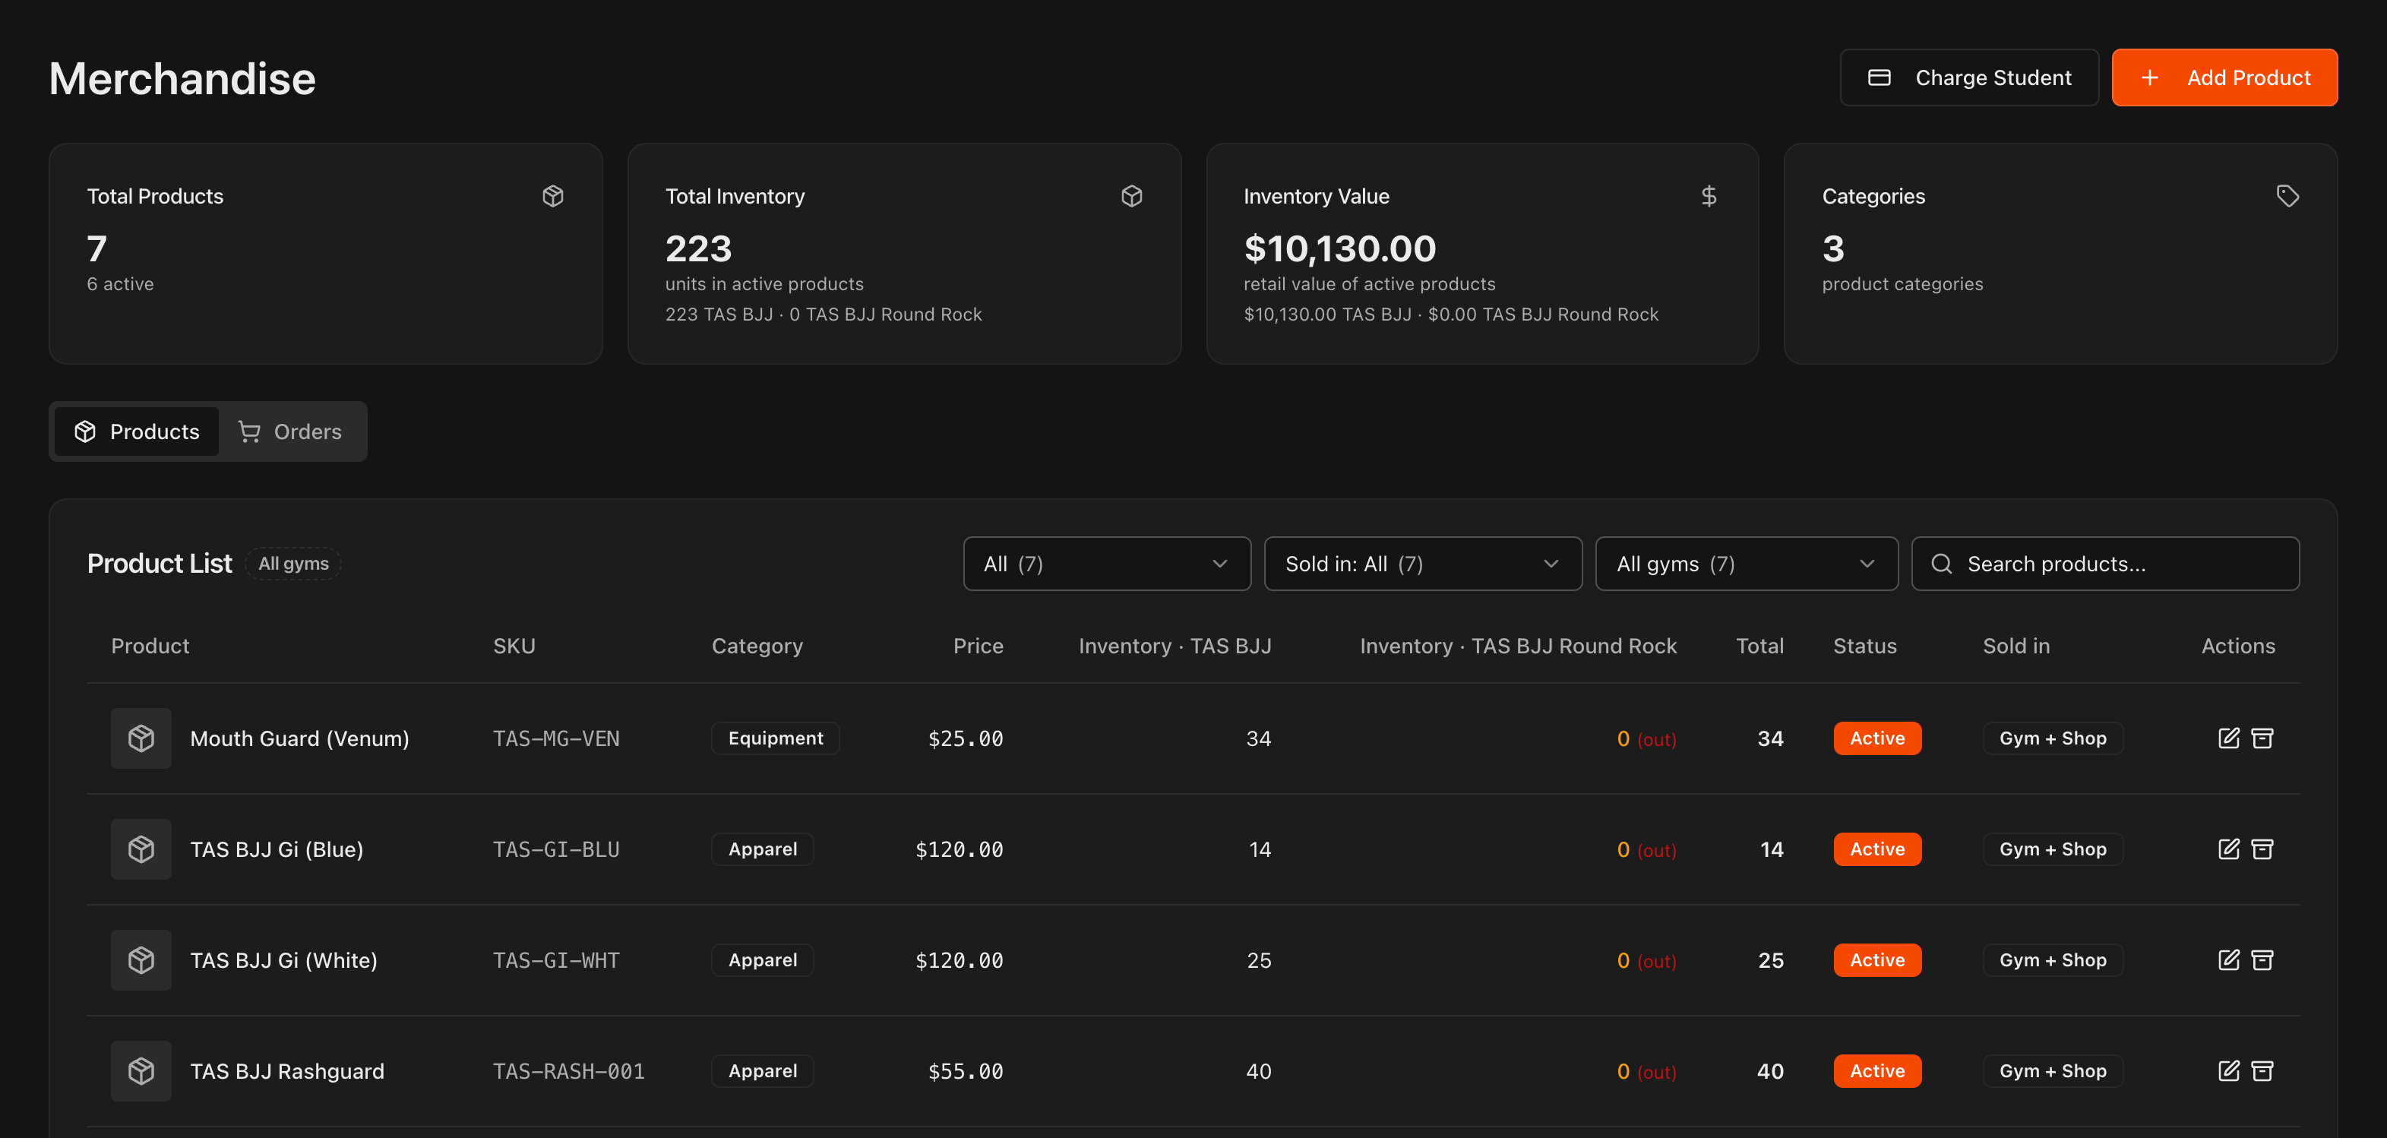This screenshot has height=1138, width=2387.
Task: Expand the Sold in: All (7) dropdown
Action: point(1422,564)
